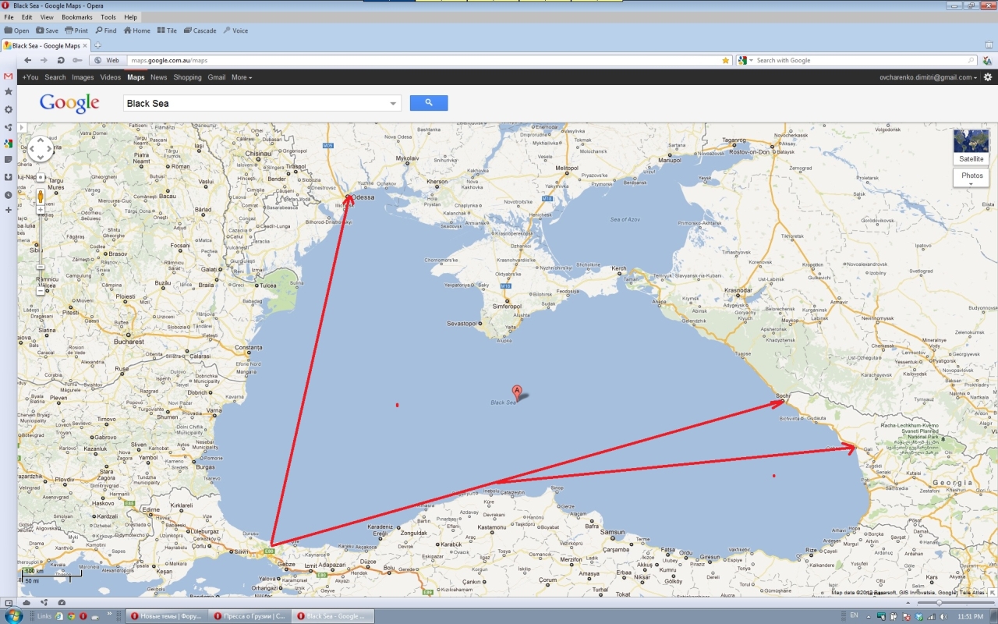The image size is (998, 624).
Task: Open the Edit menu
Action: [27, 17]
